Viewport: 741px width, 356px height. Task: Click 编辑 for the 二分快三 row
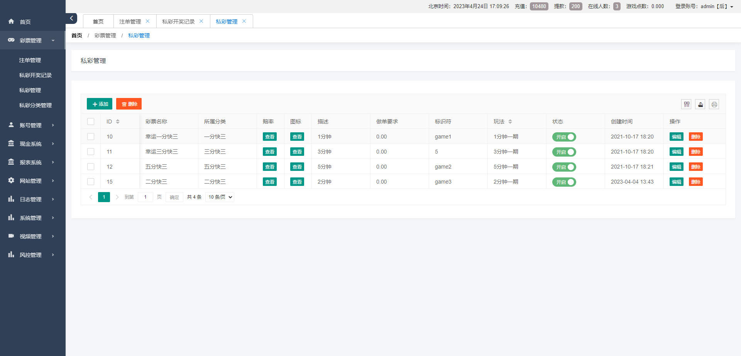pyautogui.click(x=676, y=182)
